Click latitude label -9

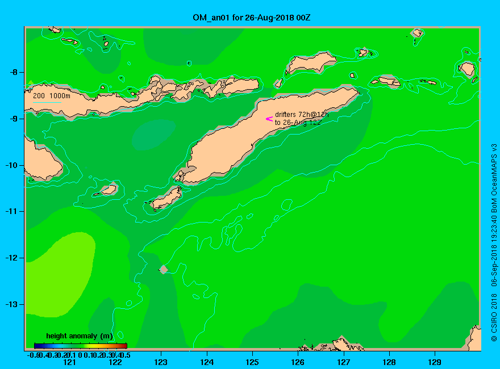point(13,119)
